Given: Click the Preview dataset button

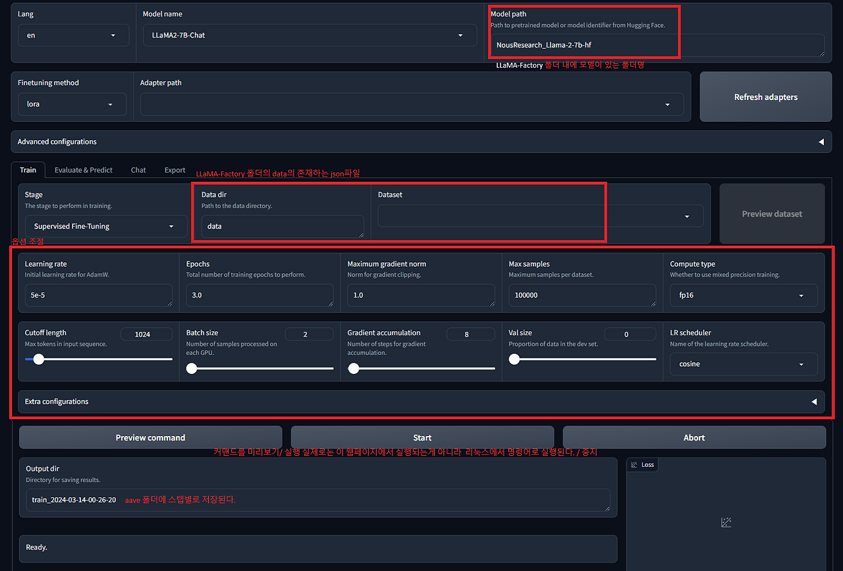Looking at the screenshot, I should click(772, 213).
